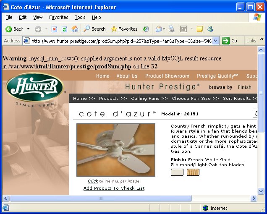This screenshot has height=214, width=267.
Task: Click the vertical scrollbar up arrow
Action: (x=261, y=50)
